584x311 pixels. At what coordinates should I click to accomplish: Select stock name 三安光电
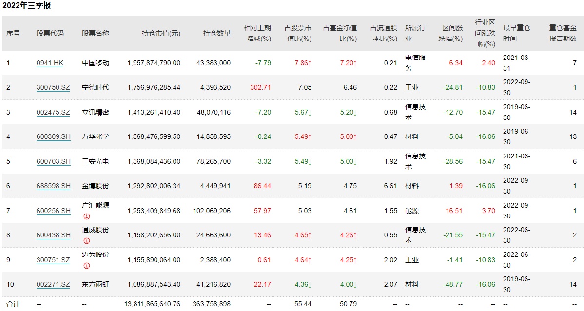click(x=96, y=161)
